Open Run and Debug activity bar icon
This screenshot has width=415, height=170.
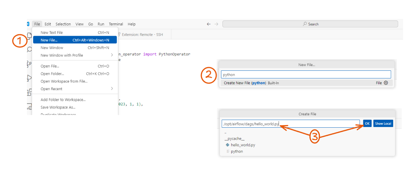pyautogui.click(x=29, y=78)
